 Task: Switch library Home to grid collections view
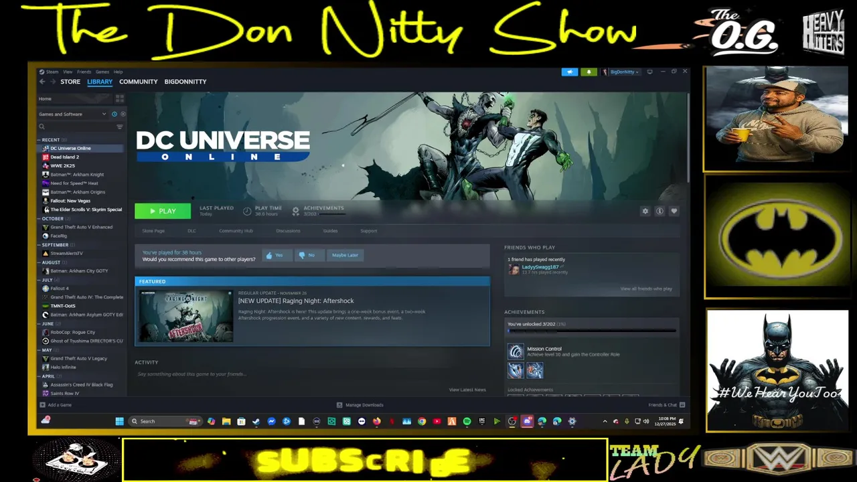click(120, 98)
